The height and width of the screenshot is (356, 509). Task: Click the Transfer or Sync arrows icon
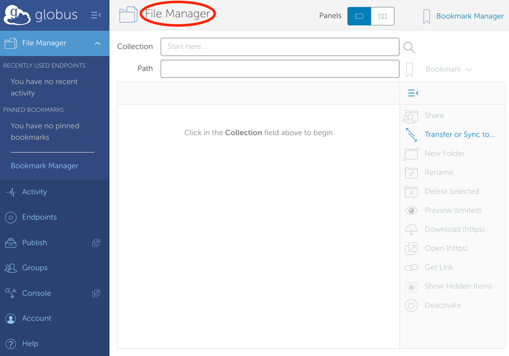pos(411,134)
